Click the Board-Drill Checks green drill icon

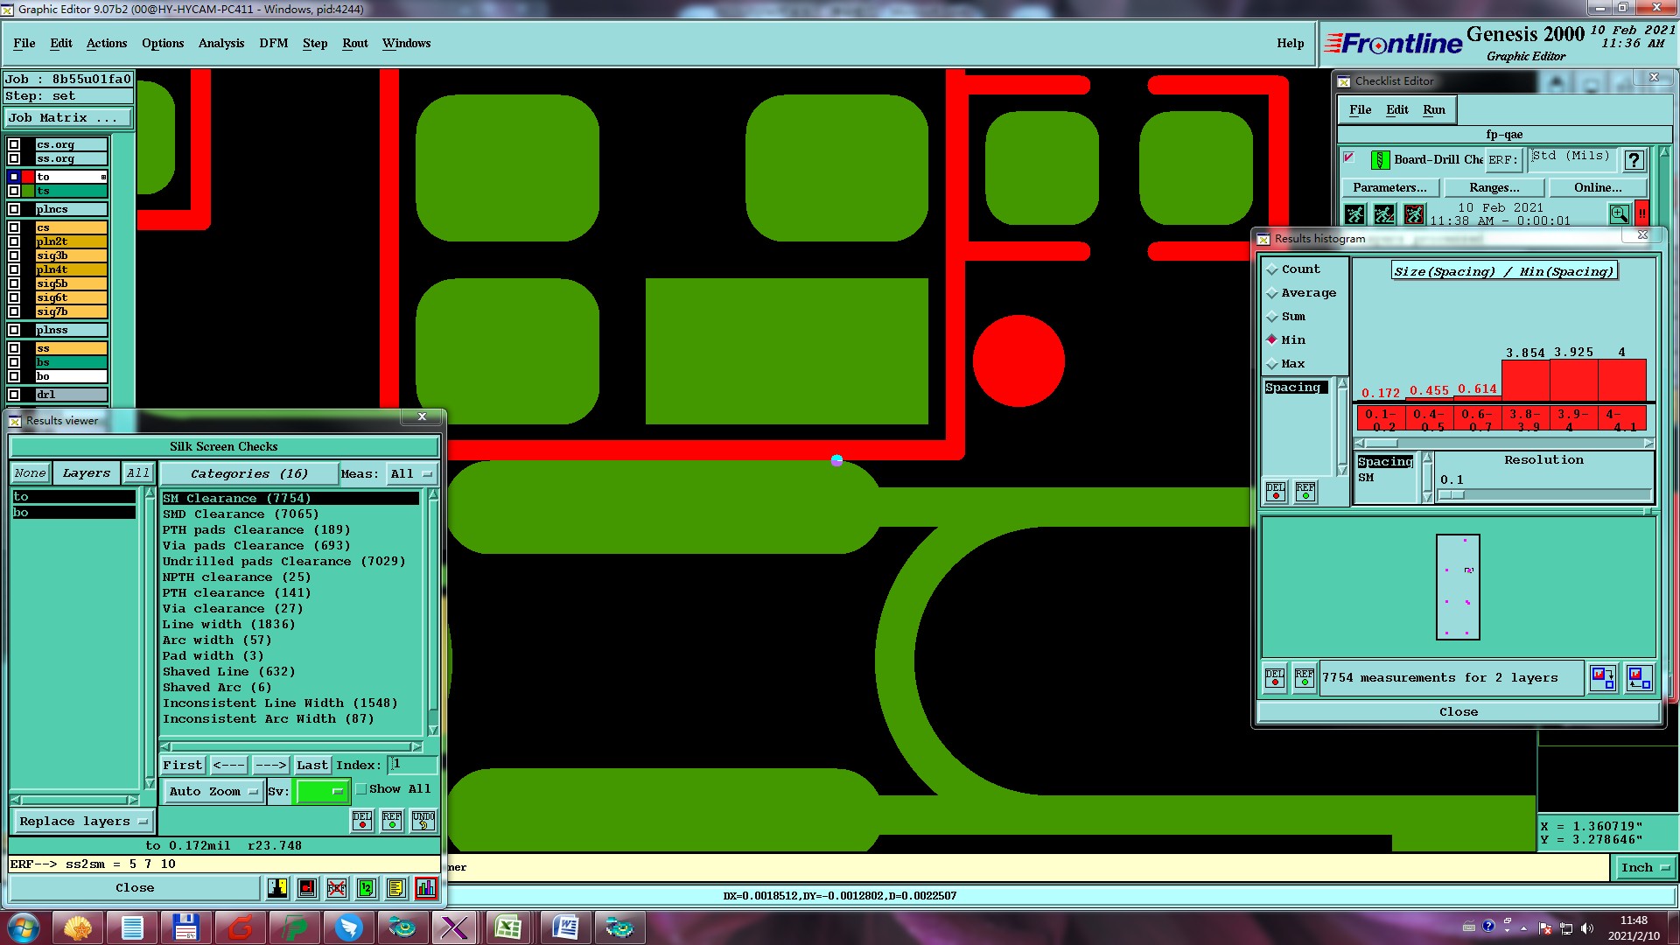click(x=1380, y=159)
